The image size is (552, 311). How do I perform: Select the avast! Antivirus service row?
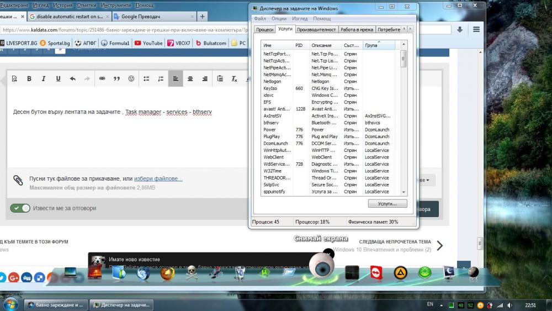pyautogui.click(x=327, y=109)
